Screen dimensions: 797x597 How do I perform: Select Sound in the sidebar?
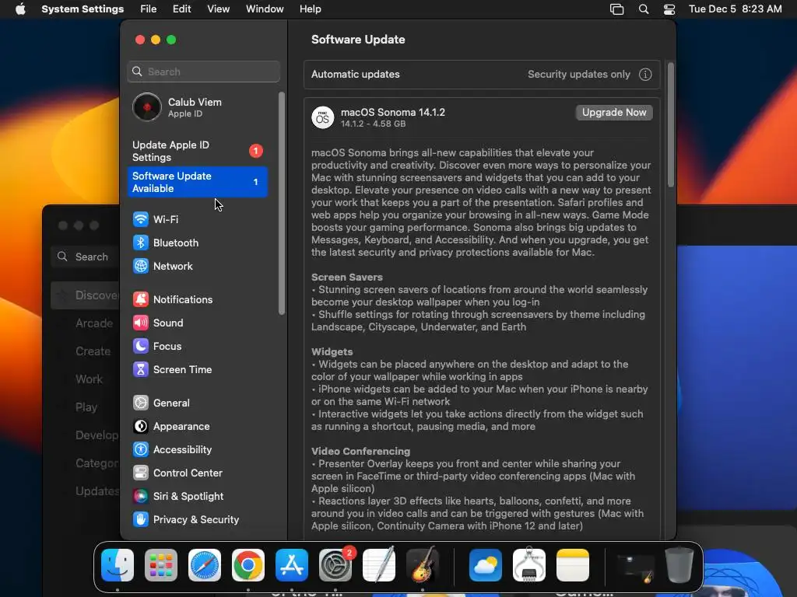tap(197, 323)
